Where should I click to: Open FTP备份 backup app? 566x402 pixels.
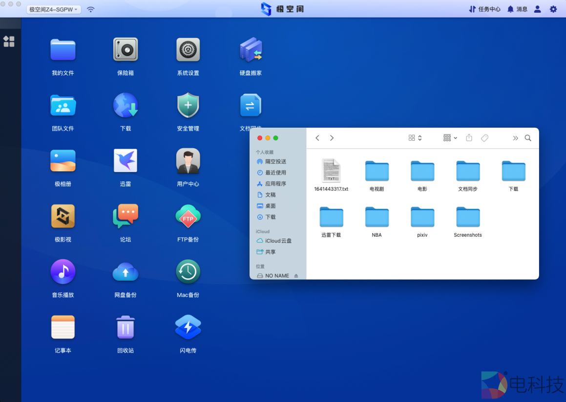click(x=188, y=216)
